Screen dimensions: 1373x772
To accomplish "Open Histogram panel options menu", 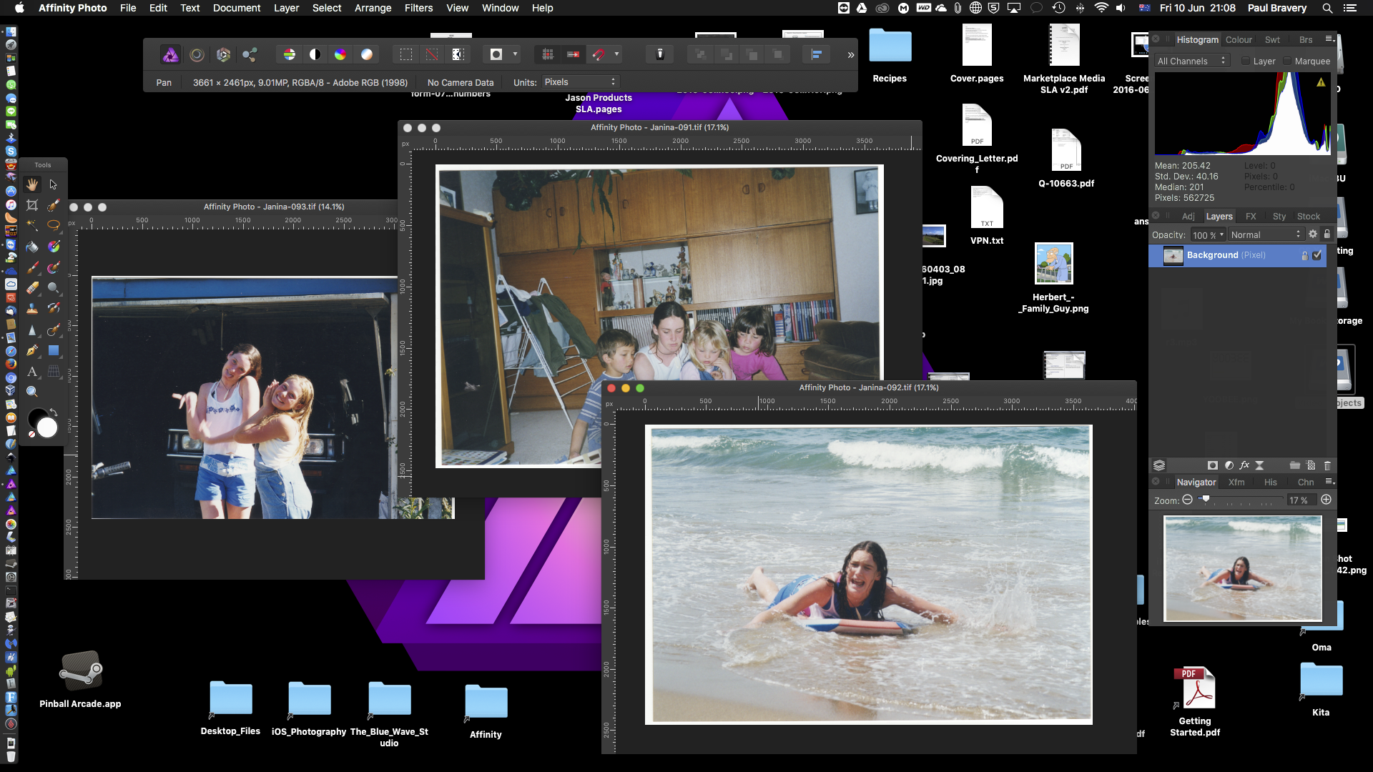I will pyautogui.click(x=1329, y=39).
